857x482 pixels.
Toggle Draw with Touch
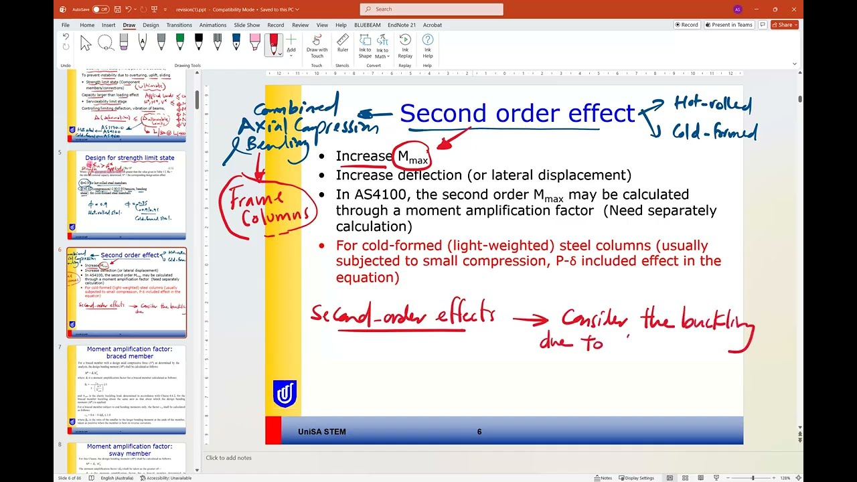tap(317, 46)
